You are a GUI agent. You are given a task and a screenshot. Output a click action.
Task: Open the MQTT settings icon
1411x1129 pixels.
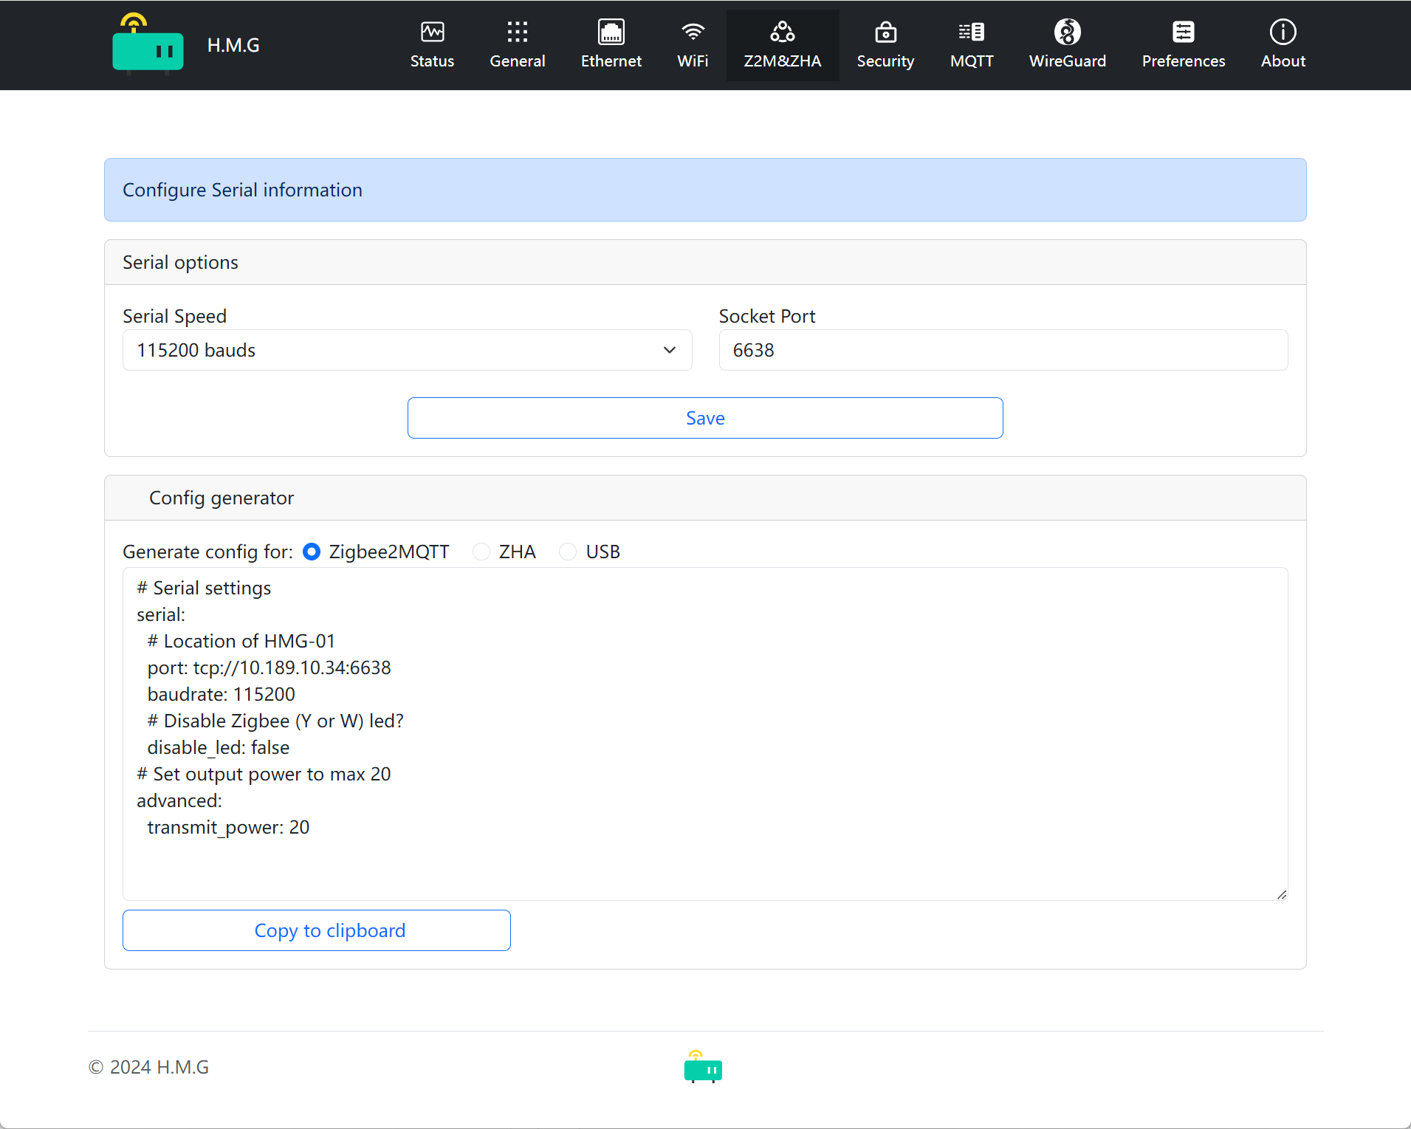coord(971,32)
